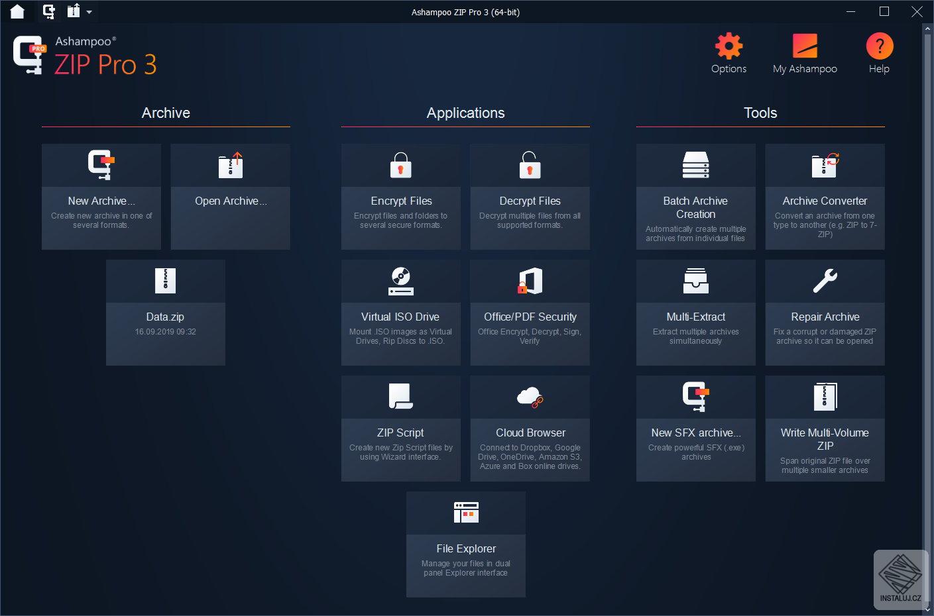This screenshot has width=934, height=616.
Task: Click the 'Archive Converter' label
Action: tap(825, 201)
